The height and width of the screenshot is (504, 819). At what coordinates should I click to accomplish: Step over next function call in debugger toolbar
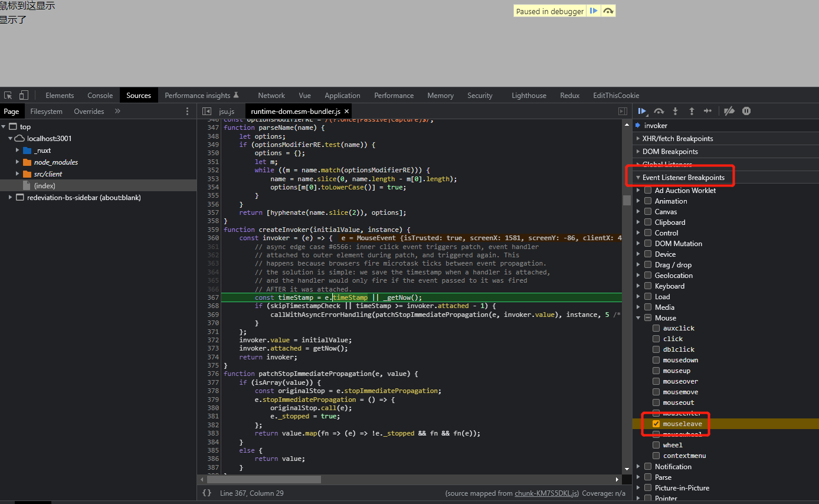pyautogui.click(x=659, y=111)
